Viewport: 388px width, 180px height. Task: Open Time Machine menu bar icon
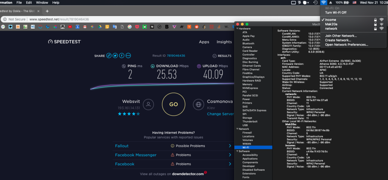[315, 2]
